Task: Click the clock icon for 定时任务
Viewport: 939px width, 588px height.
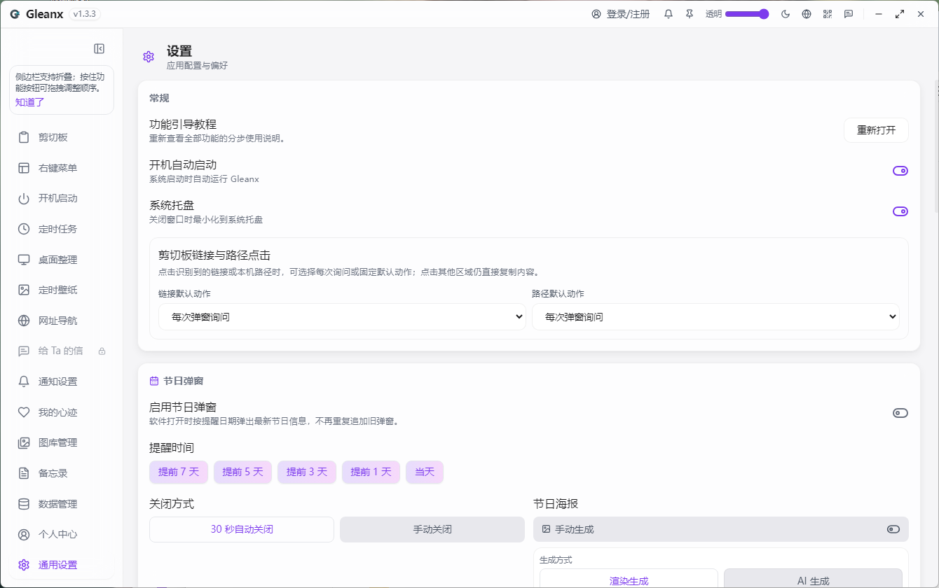Action: tap(24, 229)
